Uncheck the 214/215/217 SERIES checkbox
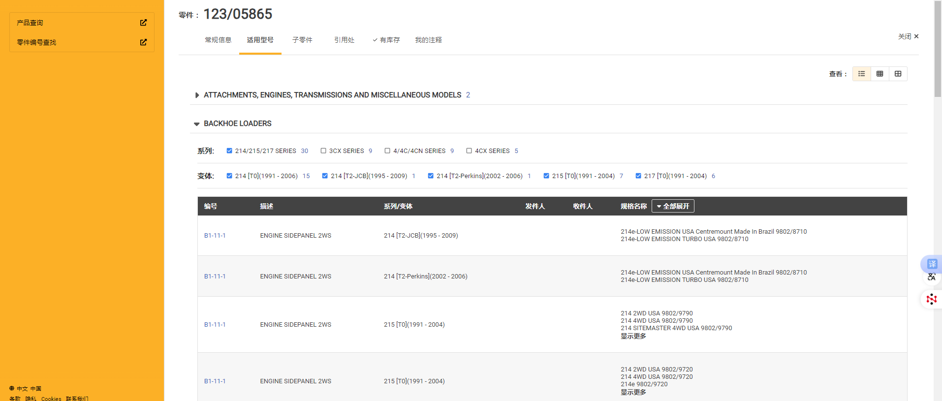 click(x=229, y=151)
